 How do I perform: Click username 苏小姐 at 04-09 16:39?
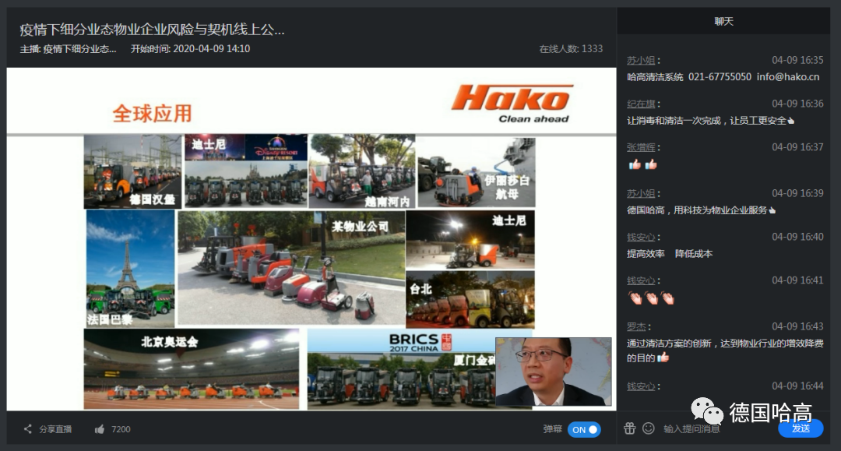(641, 194)
